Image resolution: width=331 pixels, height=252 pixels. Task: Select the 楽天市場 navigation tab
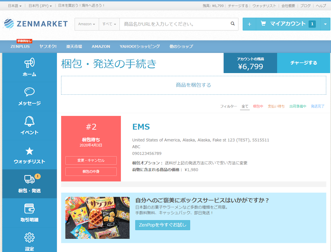[x=74, y=46]
